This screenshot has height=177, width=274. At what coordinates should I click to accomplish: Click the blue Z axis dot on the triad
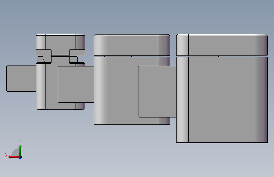pos(21,157)
